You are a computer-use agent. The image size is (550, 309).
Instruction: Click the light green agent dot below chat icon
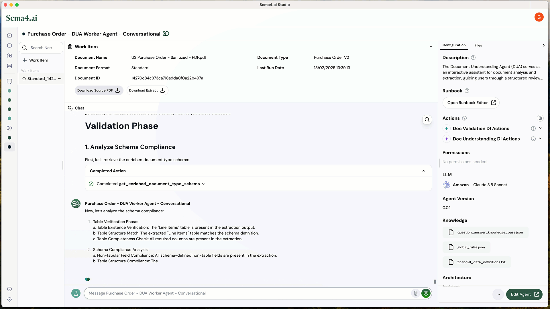point(9,91)
